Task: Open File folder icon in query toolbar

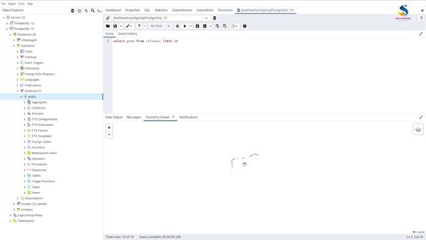Action: pos(108,26)
